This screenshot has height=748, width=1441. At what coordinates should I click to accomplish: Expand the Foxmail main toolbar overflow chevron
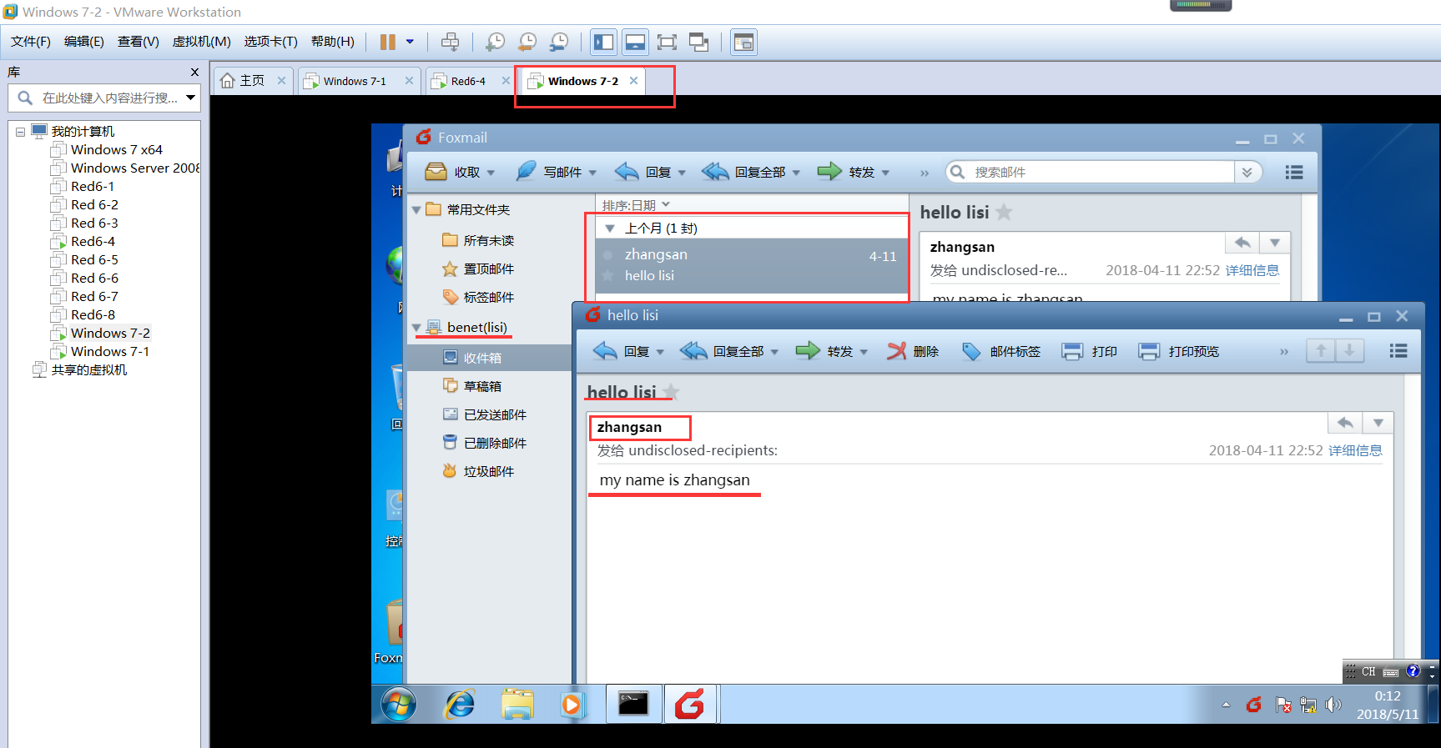pos(925,173)
